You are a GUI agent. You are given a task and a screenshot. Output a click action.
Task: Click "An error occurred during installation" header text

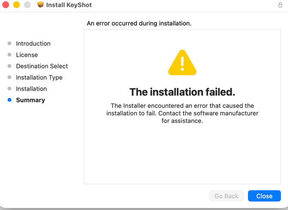tap(139, 23)
